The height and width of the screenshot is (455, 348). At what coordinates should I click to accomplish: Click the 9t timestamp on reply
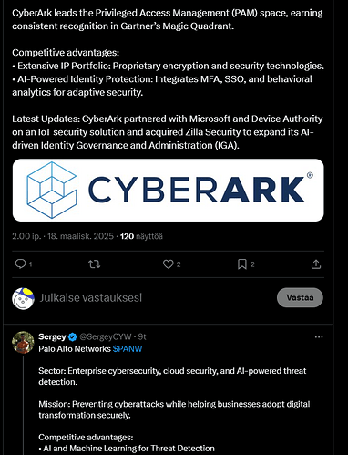coord(142,336)
